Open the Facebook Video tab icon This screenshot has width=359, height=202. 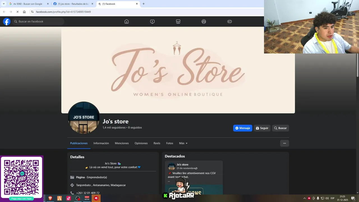click(x=152, y=22)
